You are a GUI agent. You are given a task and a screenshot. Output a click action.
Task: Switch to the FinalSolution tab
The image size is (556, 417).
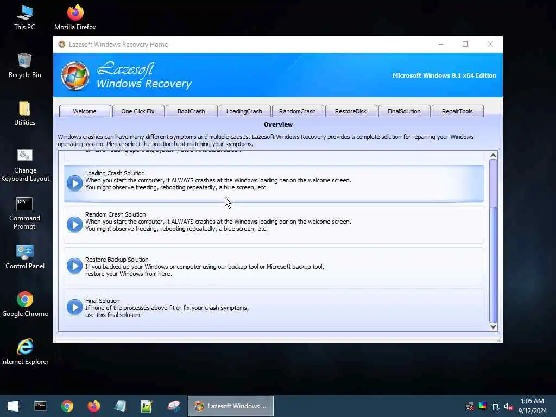tap(404, 111)
